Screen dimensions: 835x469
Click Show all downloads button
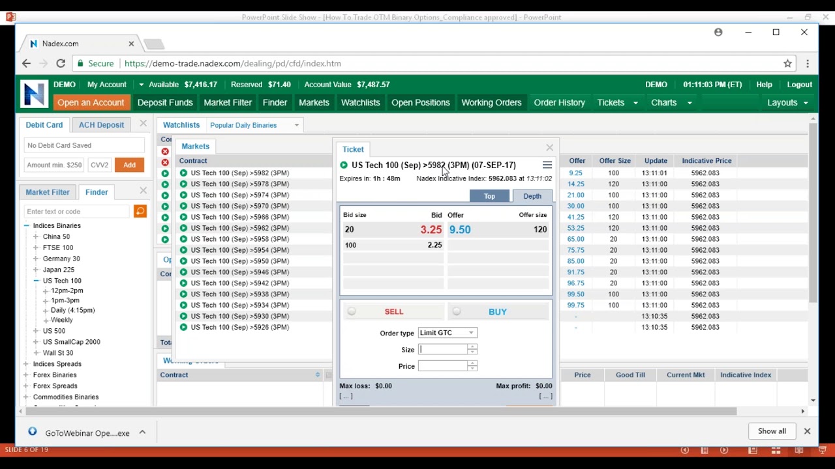coord(772,431)
